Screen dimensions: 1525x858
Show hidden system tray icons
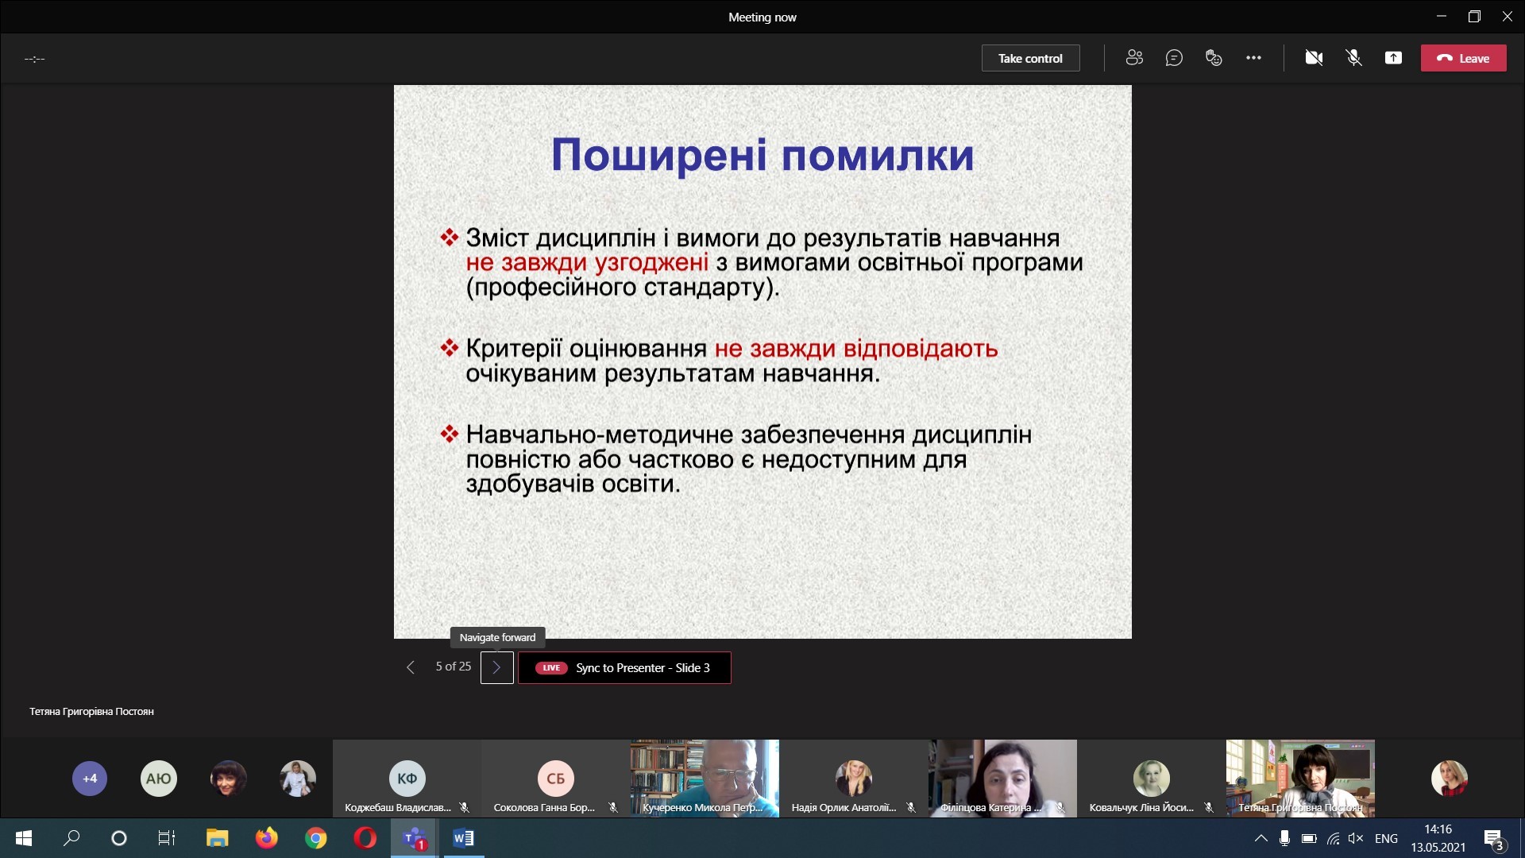1261,838
